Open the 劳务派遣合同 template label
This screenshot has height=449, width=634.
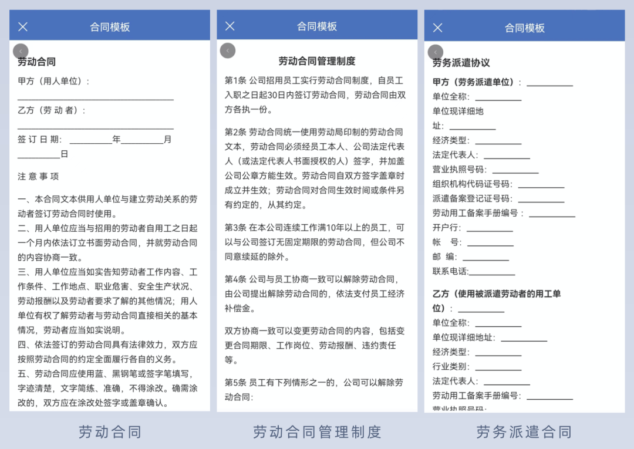pyautogui.click(x=524, y=433)
